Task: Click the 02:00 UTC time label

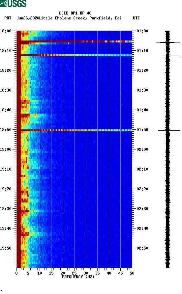Action: coord(142,149)
